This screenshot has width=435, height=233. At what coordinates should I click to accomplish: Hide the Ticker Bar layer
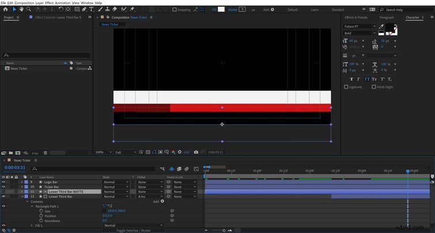point(3,187)
